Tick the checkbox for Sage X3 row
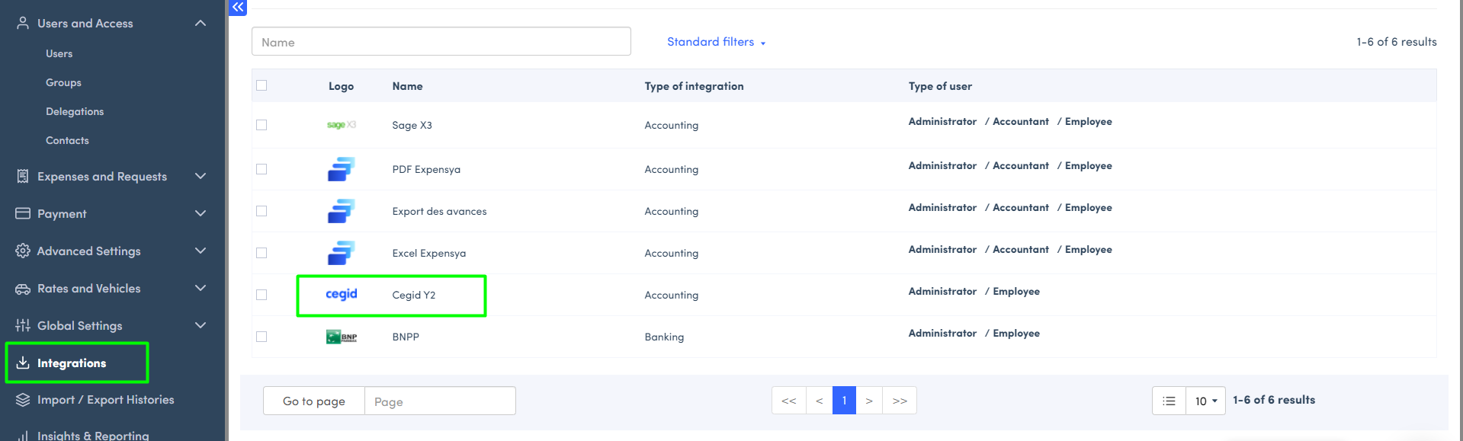The image size is (1463, 441). [x=261, y=125]
